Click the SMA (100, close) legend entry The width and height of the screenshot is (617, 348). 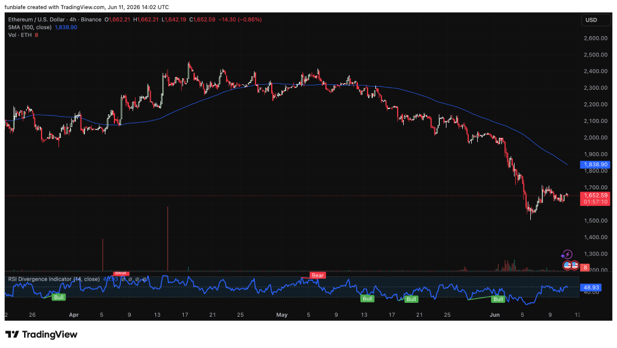(x=30, y=27)
